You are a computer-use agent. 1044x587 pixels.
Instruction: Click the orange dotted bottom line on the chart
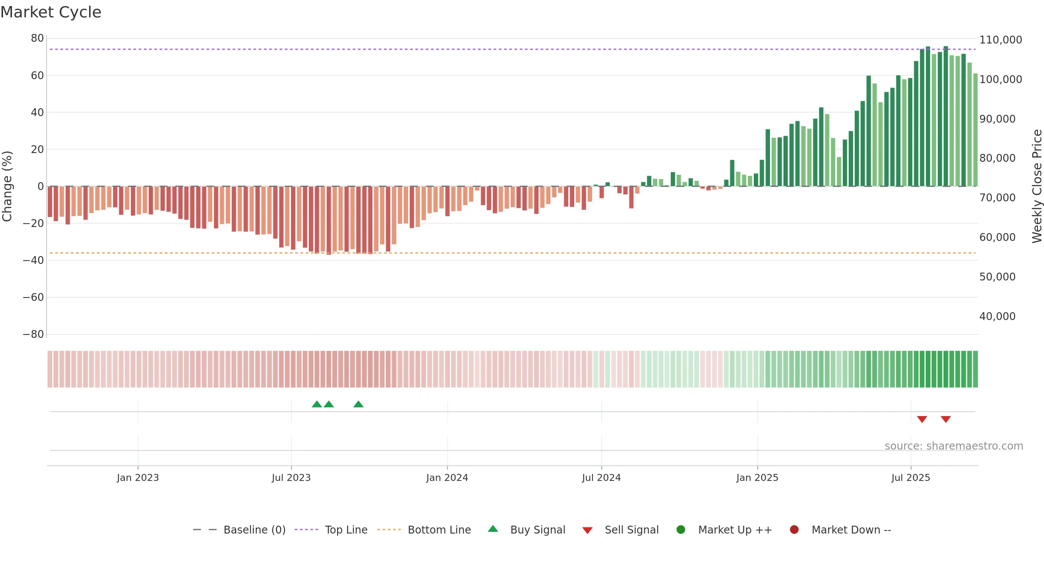coord(512,253)
